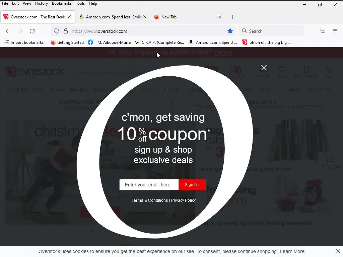View site info via the padlock icon
The image size is (343, 257).
pyautogui.click(x=65, y=31)
